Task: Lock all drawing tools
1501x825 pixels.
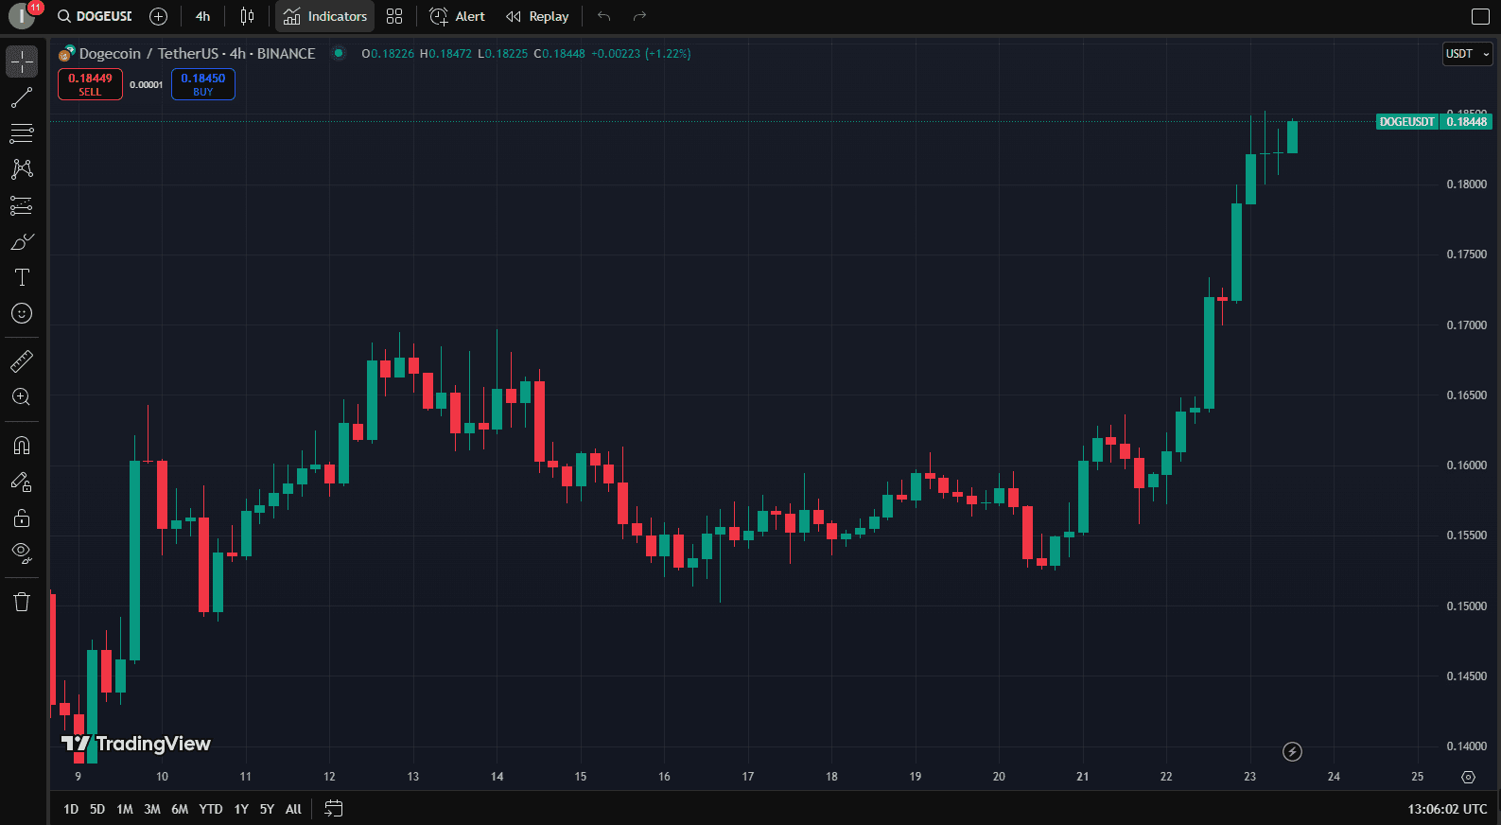Action: [x=22, y=518]
